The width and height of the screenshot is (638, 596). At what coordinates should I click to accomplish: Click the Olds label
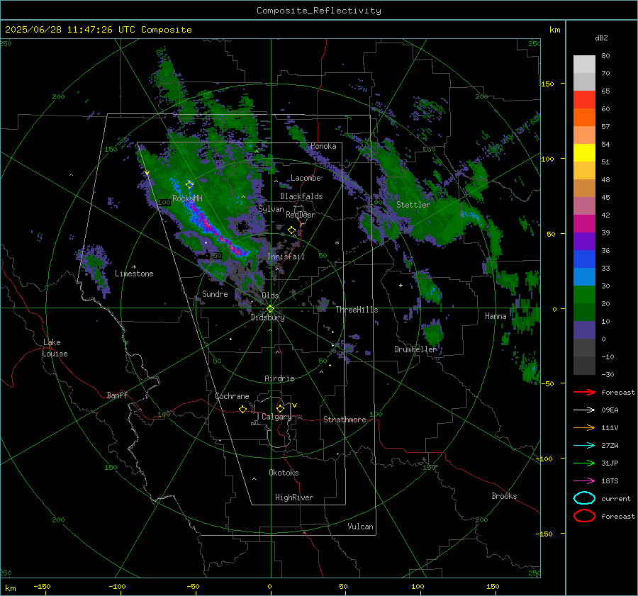pos(270,296)
